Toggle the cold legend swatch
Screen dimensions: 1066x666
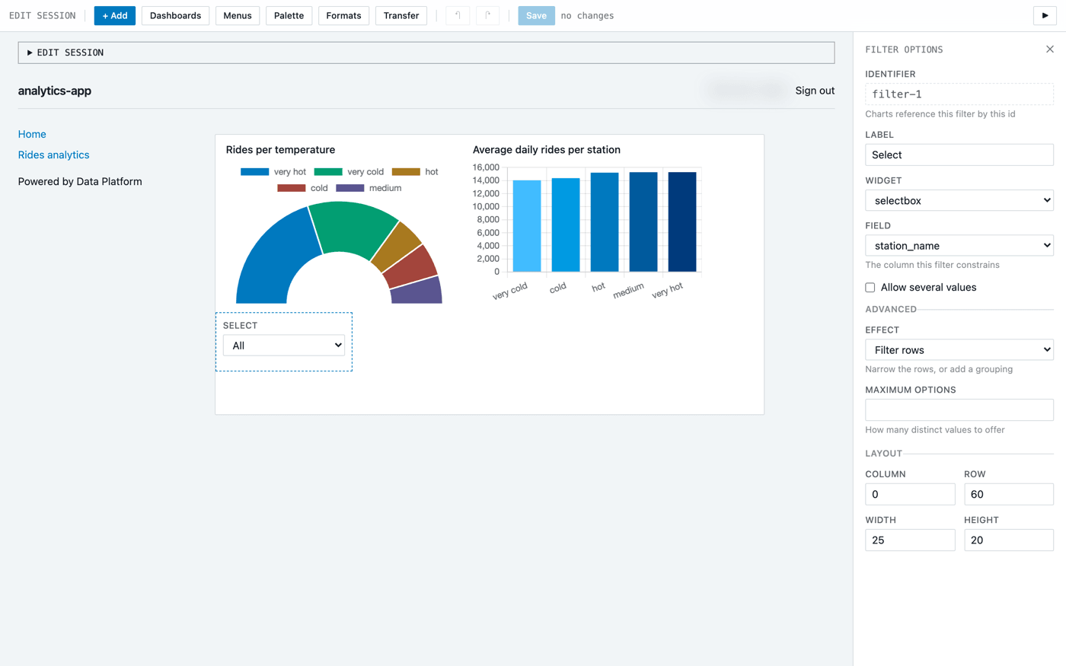point(292,188)
